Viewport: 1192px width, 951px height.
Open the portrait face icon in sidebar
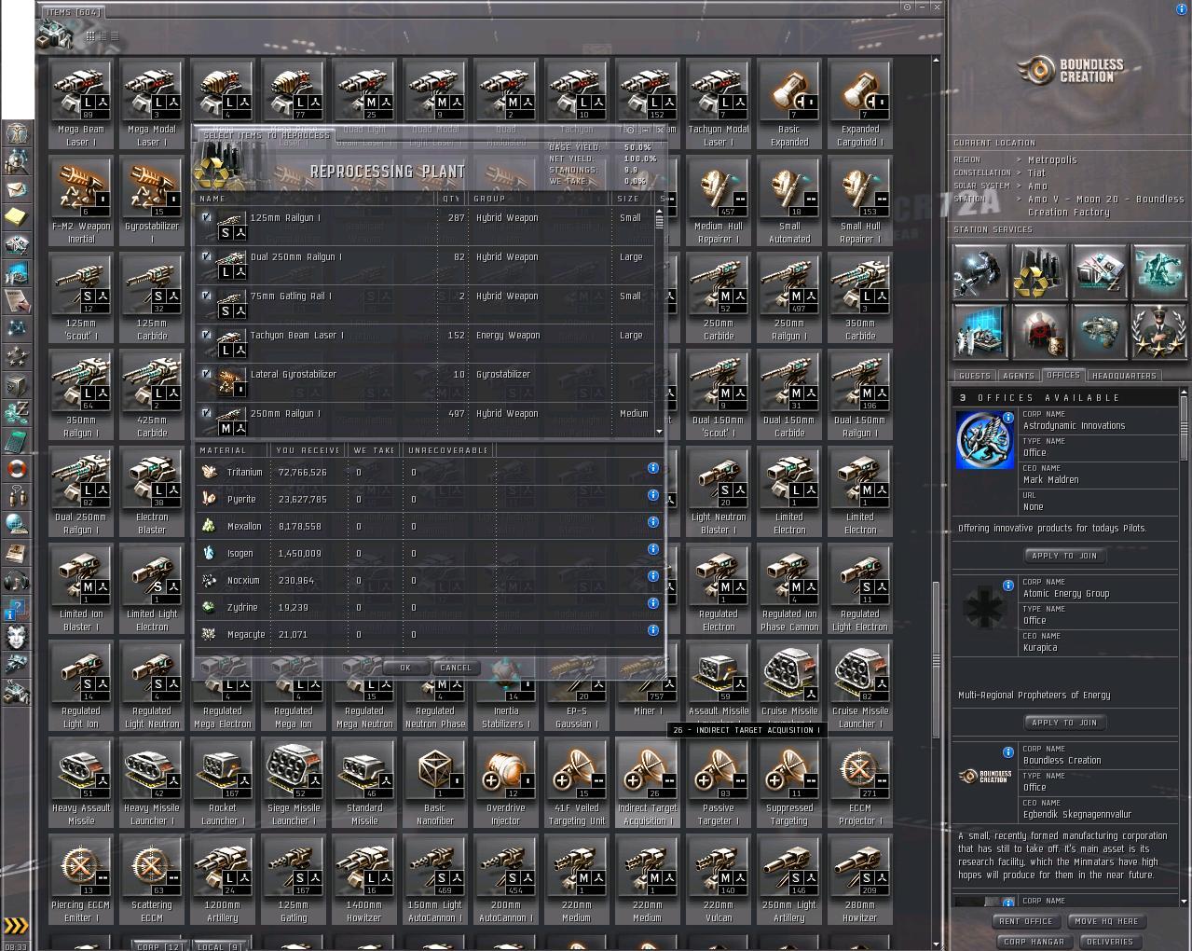tap(17, 637)
